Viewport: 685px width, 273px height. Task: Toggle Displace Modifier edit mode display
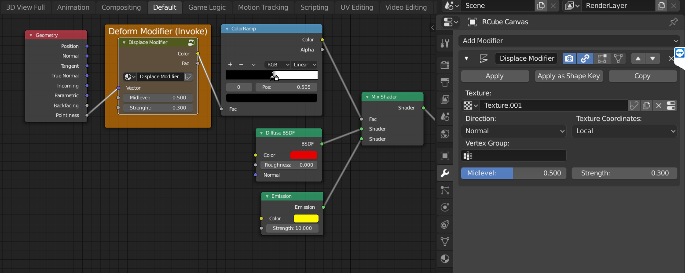coord(601,58)
